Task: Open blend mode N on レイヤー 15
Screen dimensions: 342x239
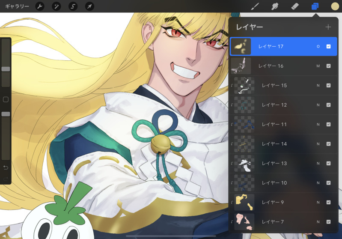Action: [318, 85]
